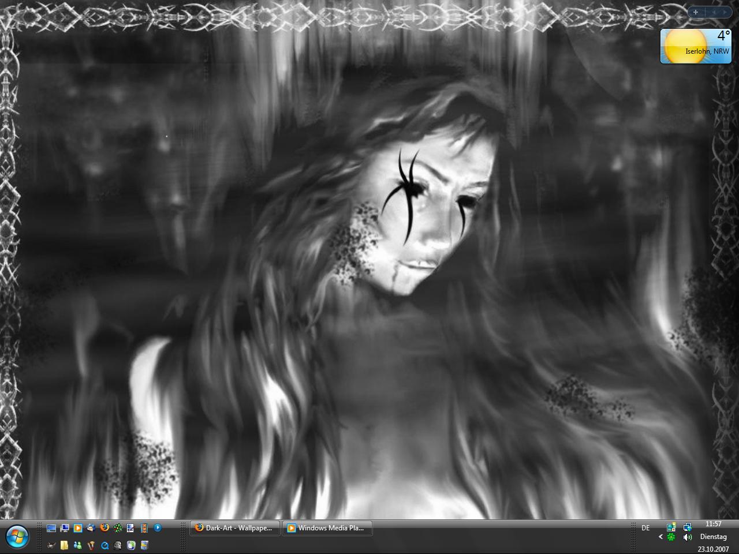The width and height of the screenshot is (739, 554).
Task: Click the filmstrip video icon in quick launch
Action: pos(144,528)
